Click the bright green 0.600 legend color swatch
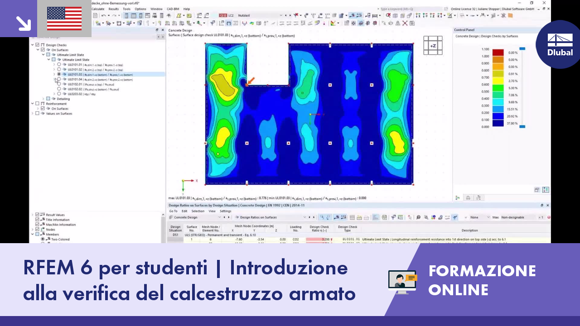 pyautogui.click(x=498, y=88)
